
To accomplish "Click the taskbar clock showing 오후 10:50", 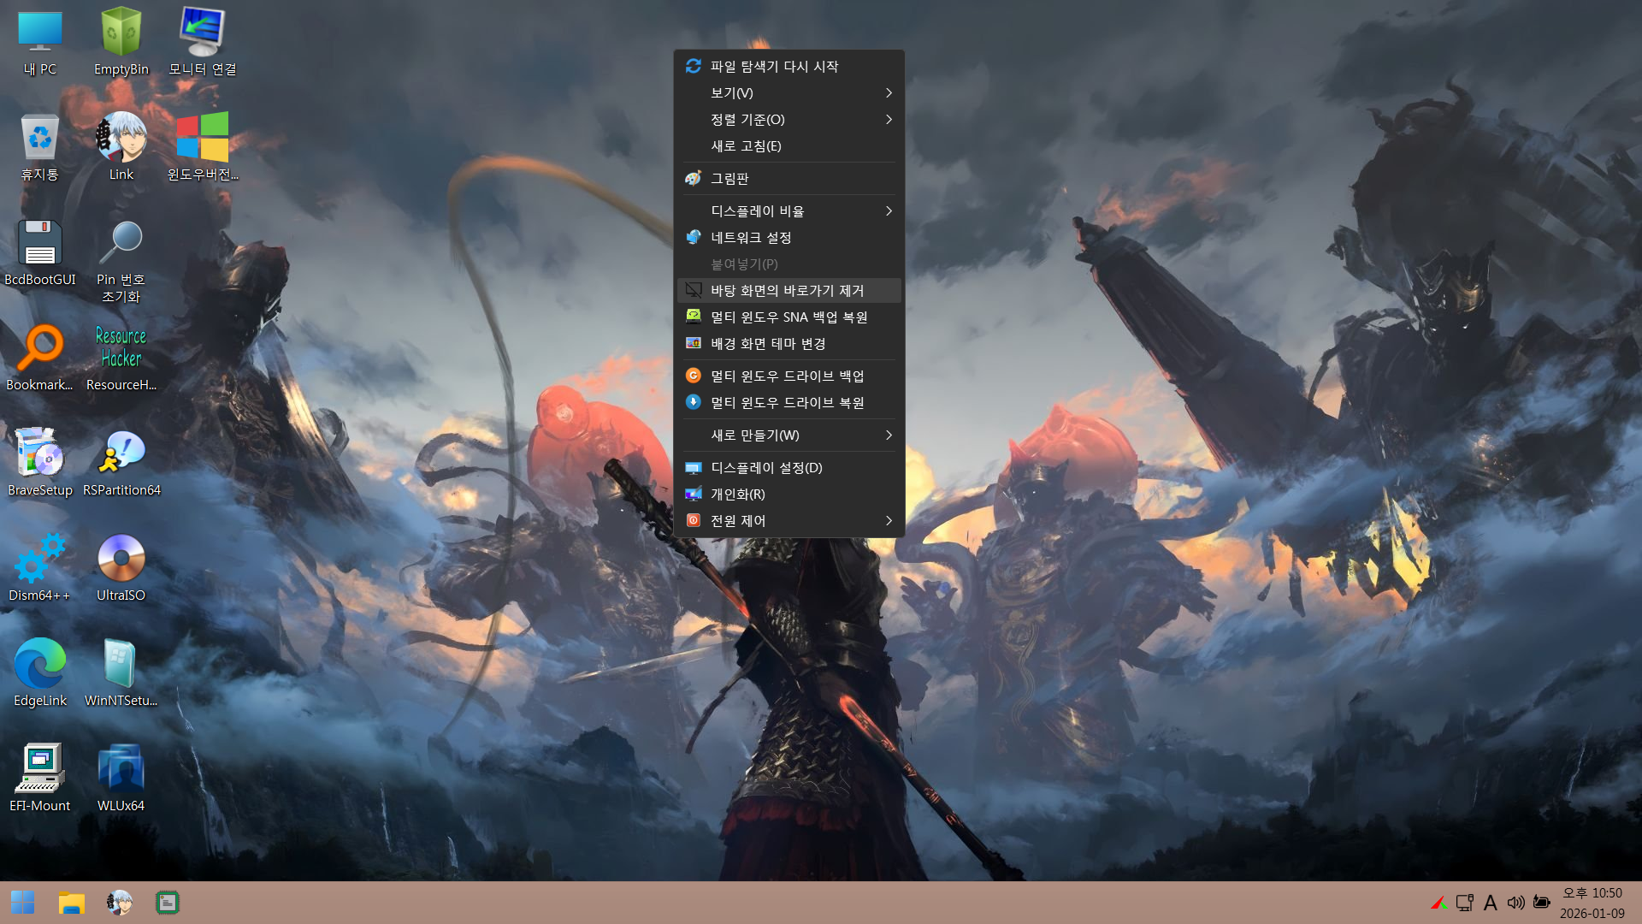I will click(1592, 903).
